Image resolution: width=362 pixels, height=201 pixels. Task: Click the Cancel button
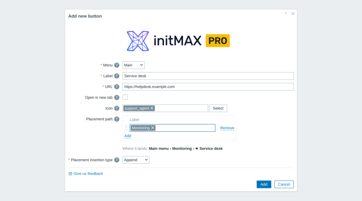(284, 185)
